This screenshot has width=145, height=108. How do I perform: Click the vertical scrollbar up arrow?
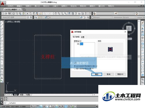click(x=139, y=21)
